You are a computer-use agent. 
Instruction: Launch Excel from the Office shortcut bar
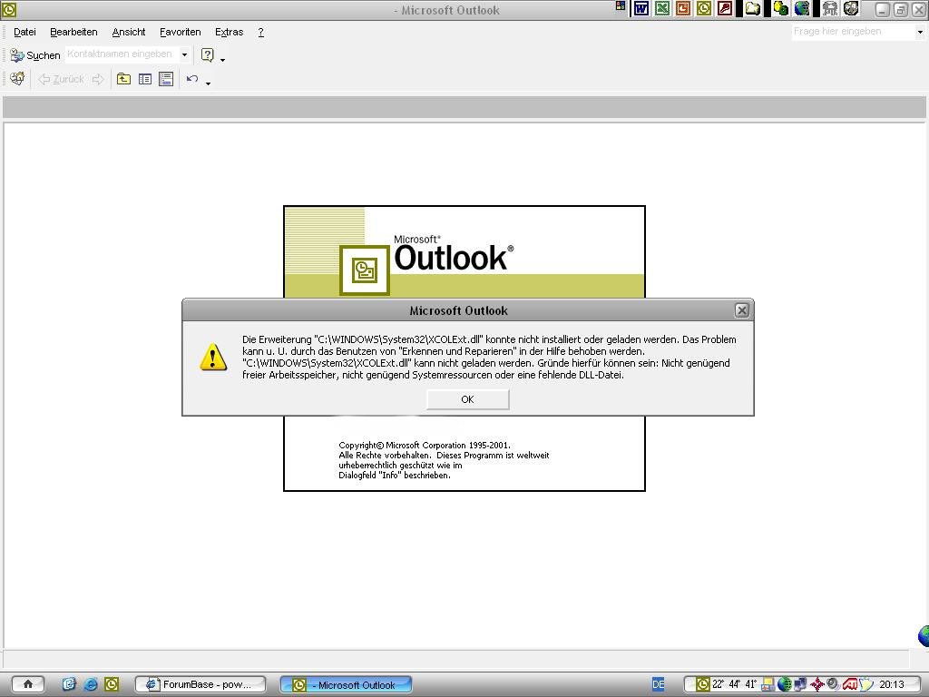(662, 8)
